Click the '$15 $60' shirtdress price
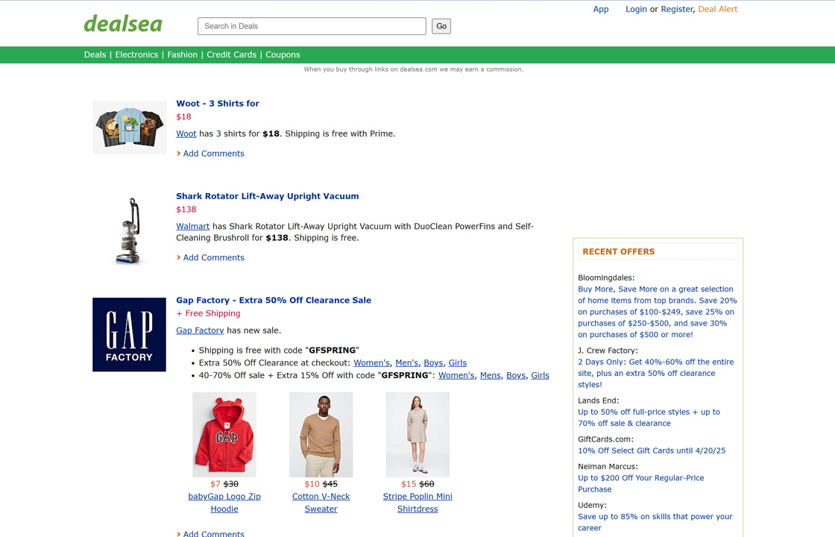The image size is (835, 537). pos(417,484)
